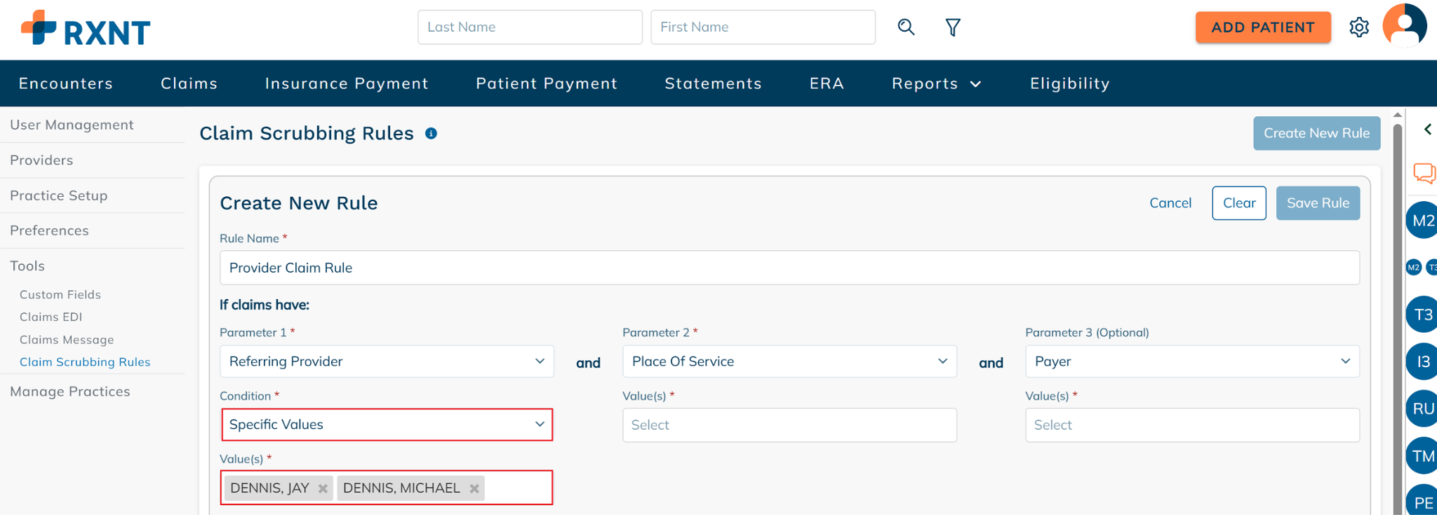Click the RXNT logo

(x=86, y=28)
